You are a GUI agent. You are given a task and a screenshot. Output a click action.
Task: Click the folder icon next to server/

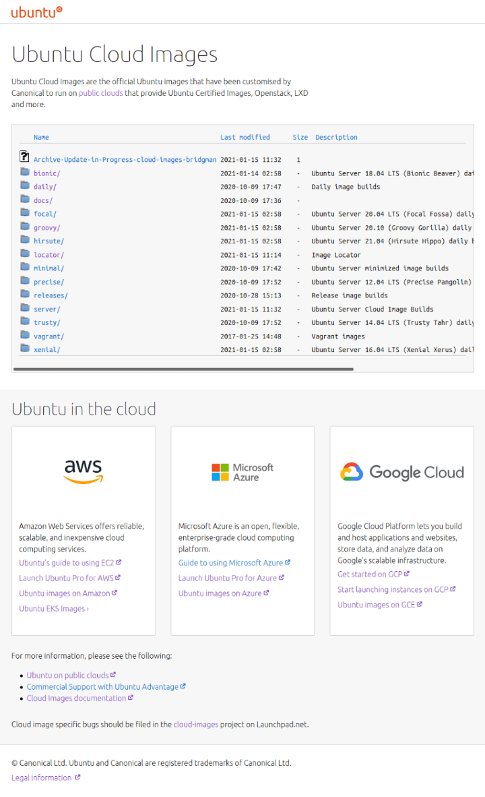coord(25,307)
